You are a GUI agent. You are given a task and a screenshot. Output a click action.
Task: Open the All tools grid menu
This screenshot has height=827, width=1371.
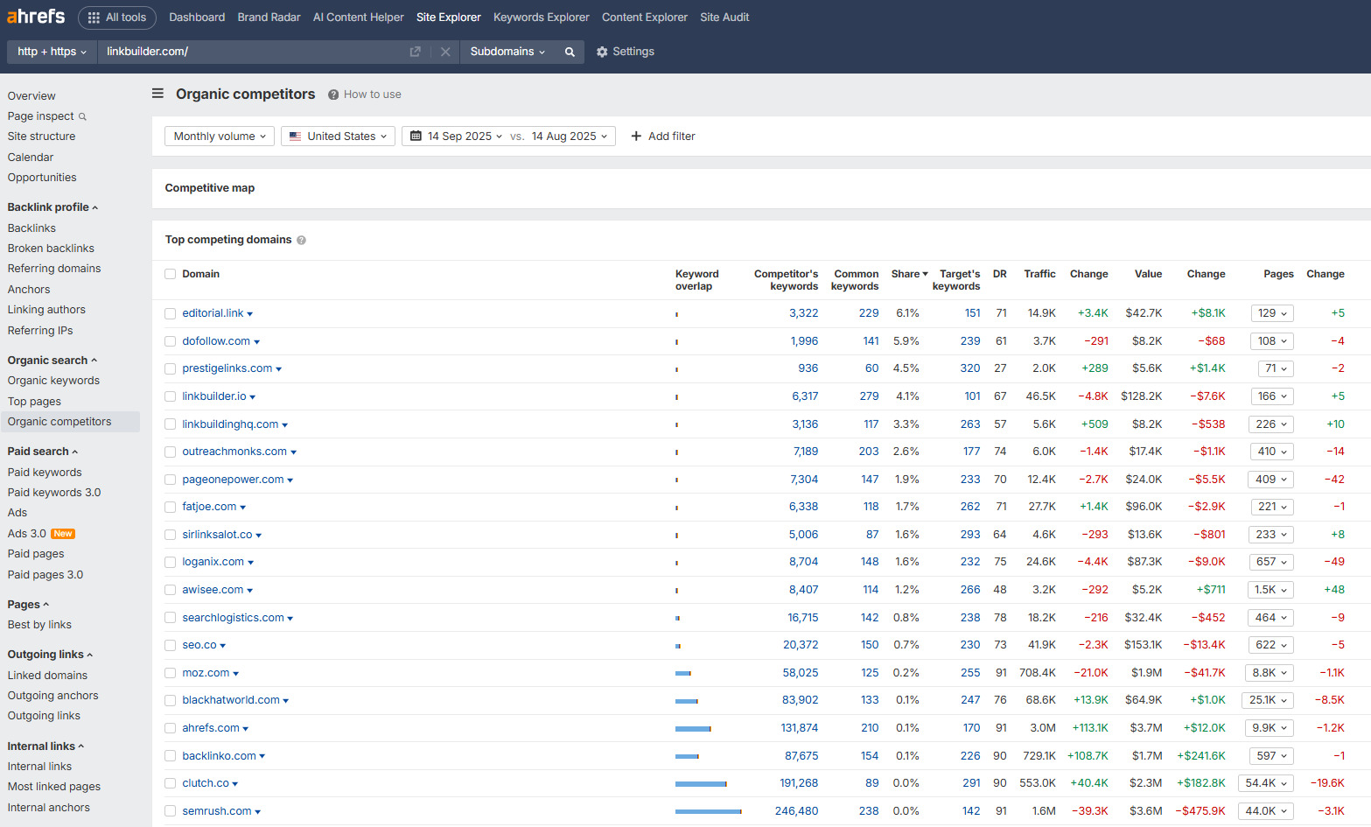(x=117, y=18)
